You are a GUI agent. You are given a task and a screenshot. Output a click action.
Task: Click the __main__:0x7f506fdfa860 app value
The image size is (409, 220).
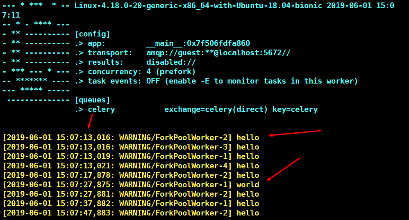coord(198,43)
